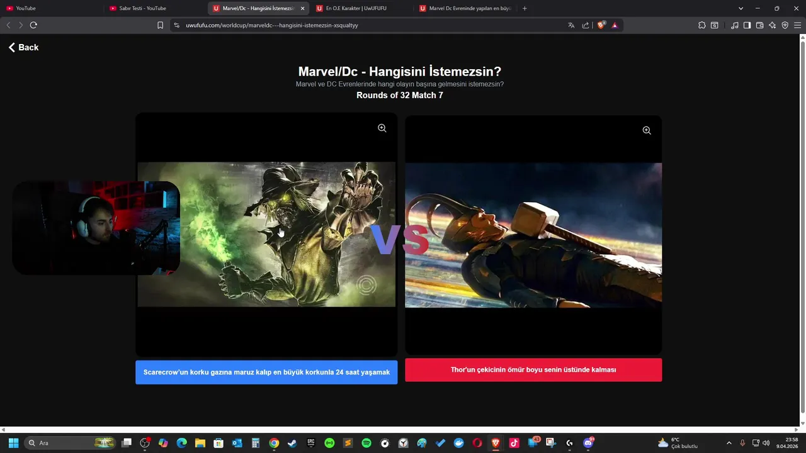
Task: Select the Scarecrow artwork image
Action: [266, 235]
